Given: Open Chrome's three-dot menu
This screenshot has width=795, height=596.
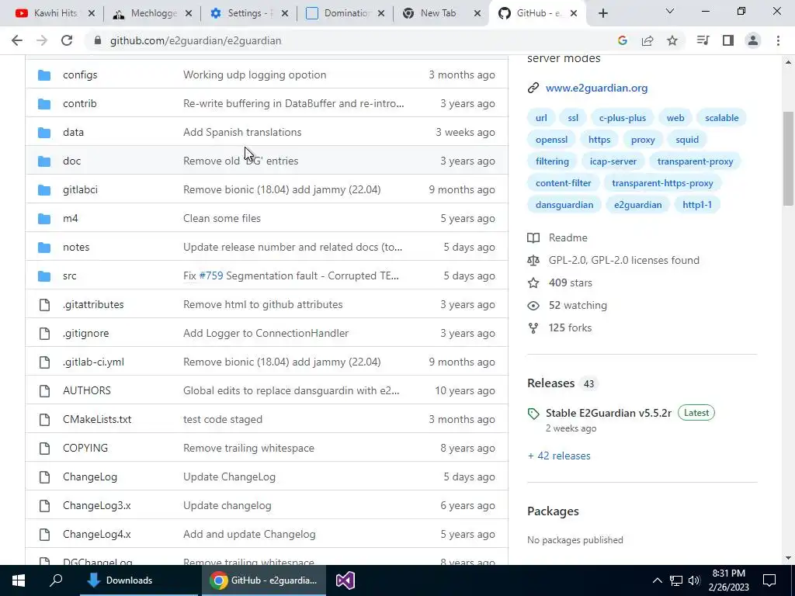Looking at the screenshot, I should point(778,40).
